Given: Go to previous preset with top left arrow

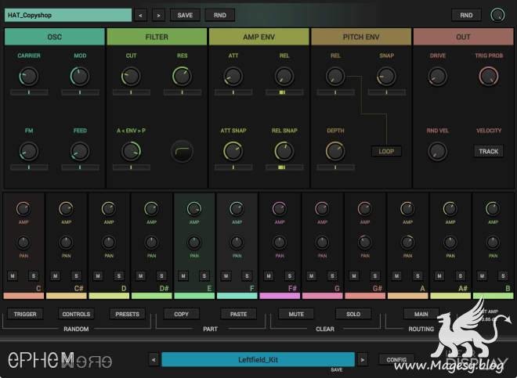Looking at the screenshot, I should click(x=141, y=15).
